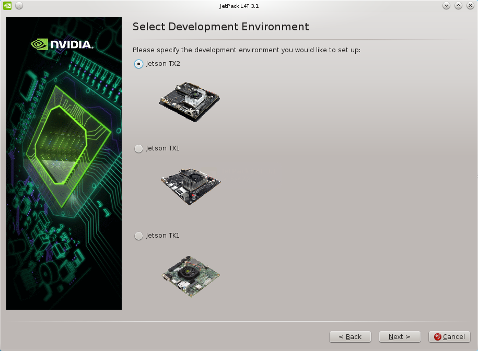Enable the Jetson TK1 radio button
478x351 pixels.
coord(138,236)
